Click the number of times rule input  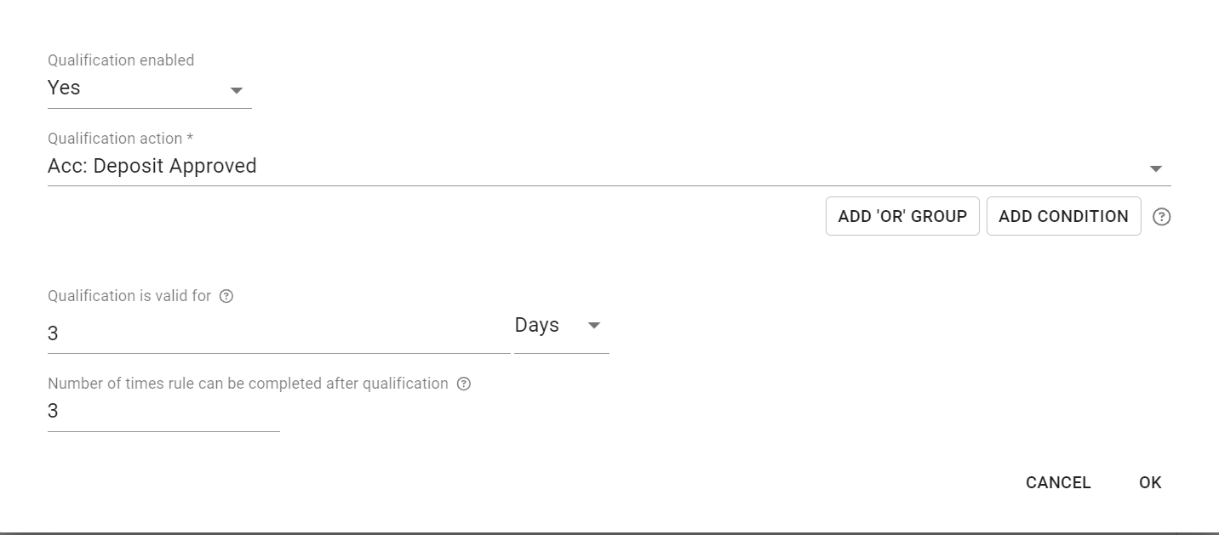(x=163, y=412)
